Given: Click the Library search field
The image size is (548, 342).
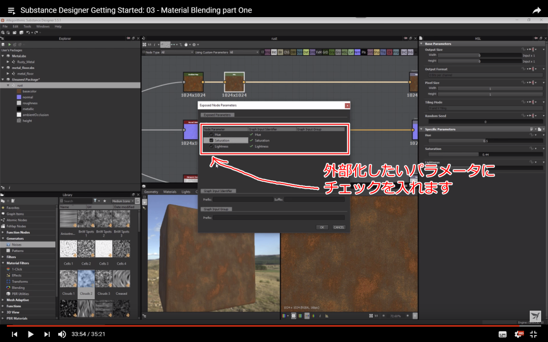Looking at the screenshot, I should [78, 201].
